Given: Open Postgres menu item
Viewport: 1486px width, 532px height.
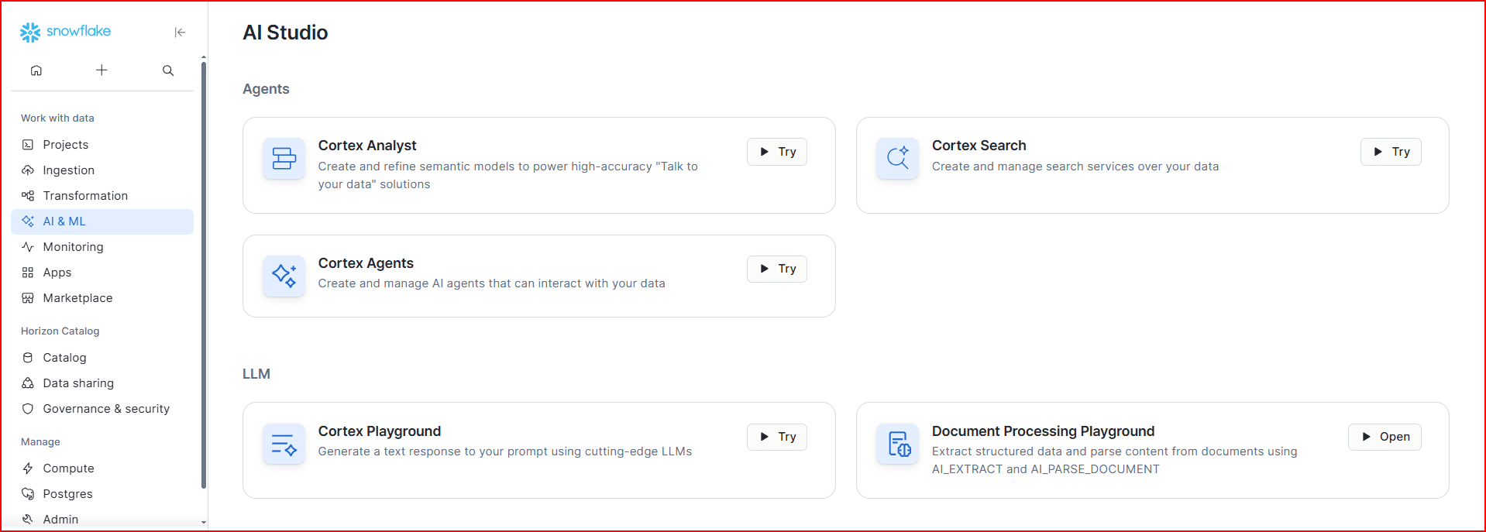Looking at the screenshot, I should coord(102,494).
